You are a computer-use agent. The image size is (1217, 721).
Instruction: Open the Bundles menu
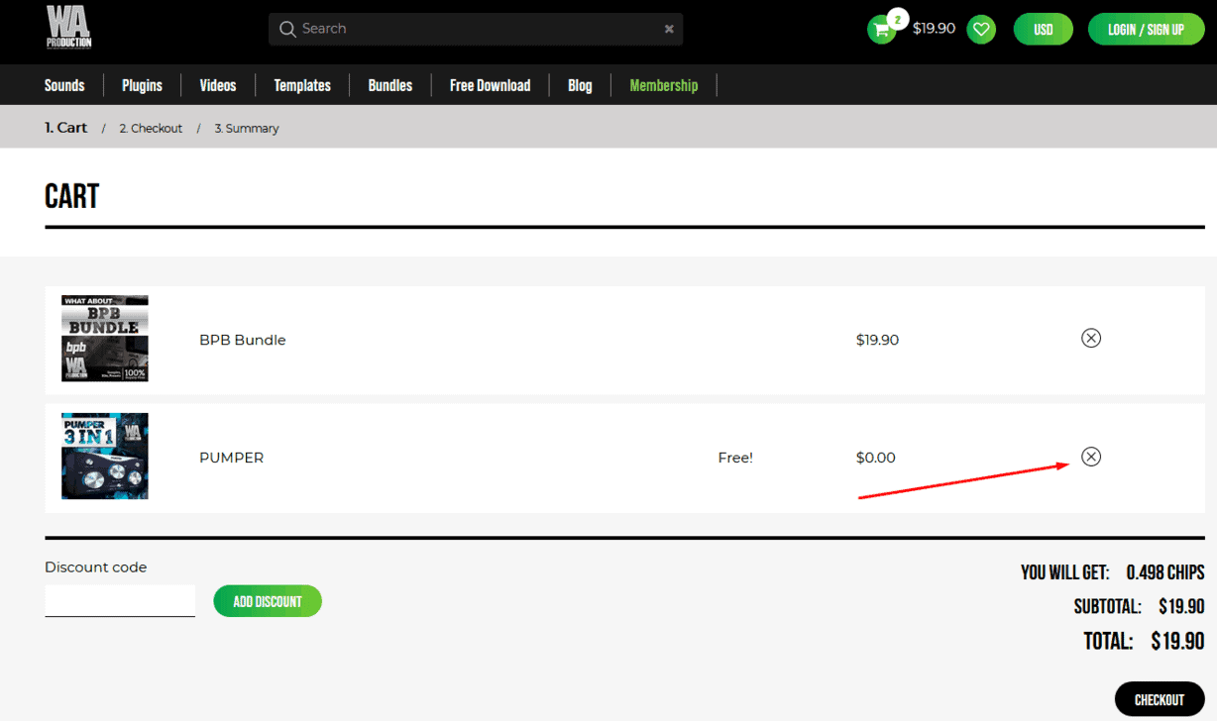click(390, 85)
